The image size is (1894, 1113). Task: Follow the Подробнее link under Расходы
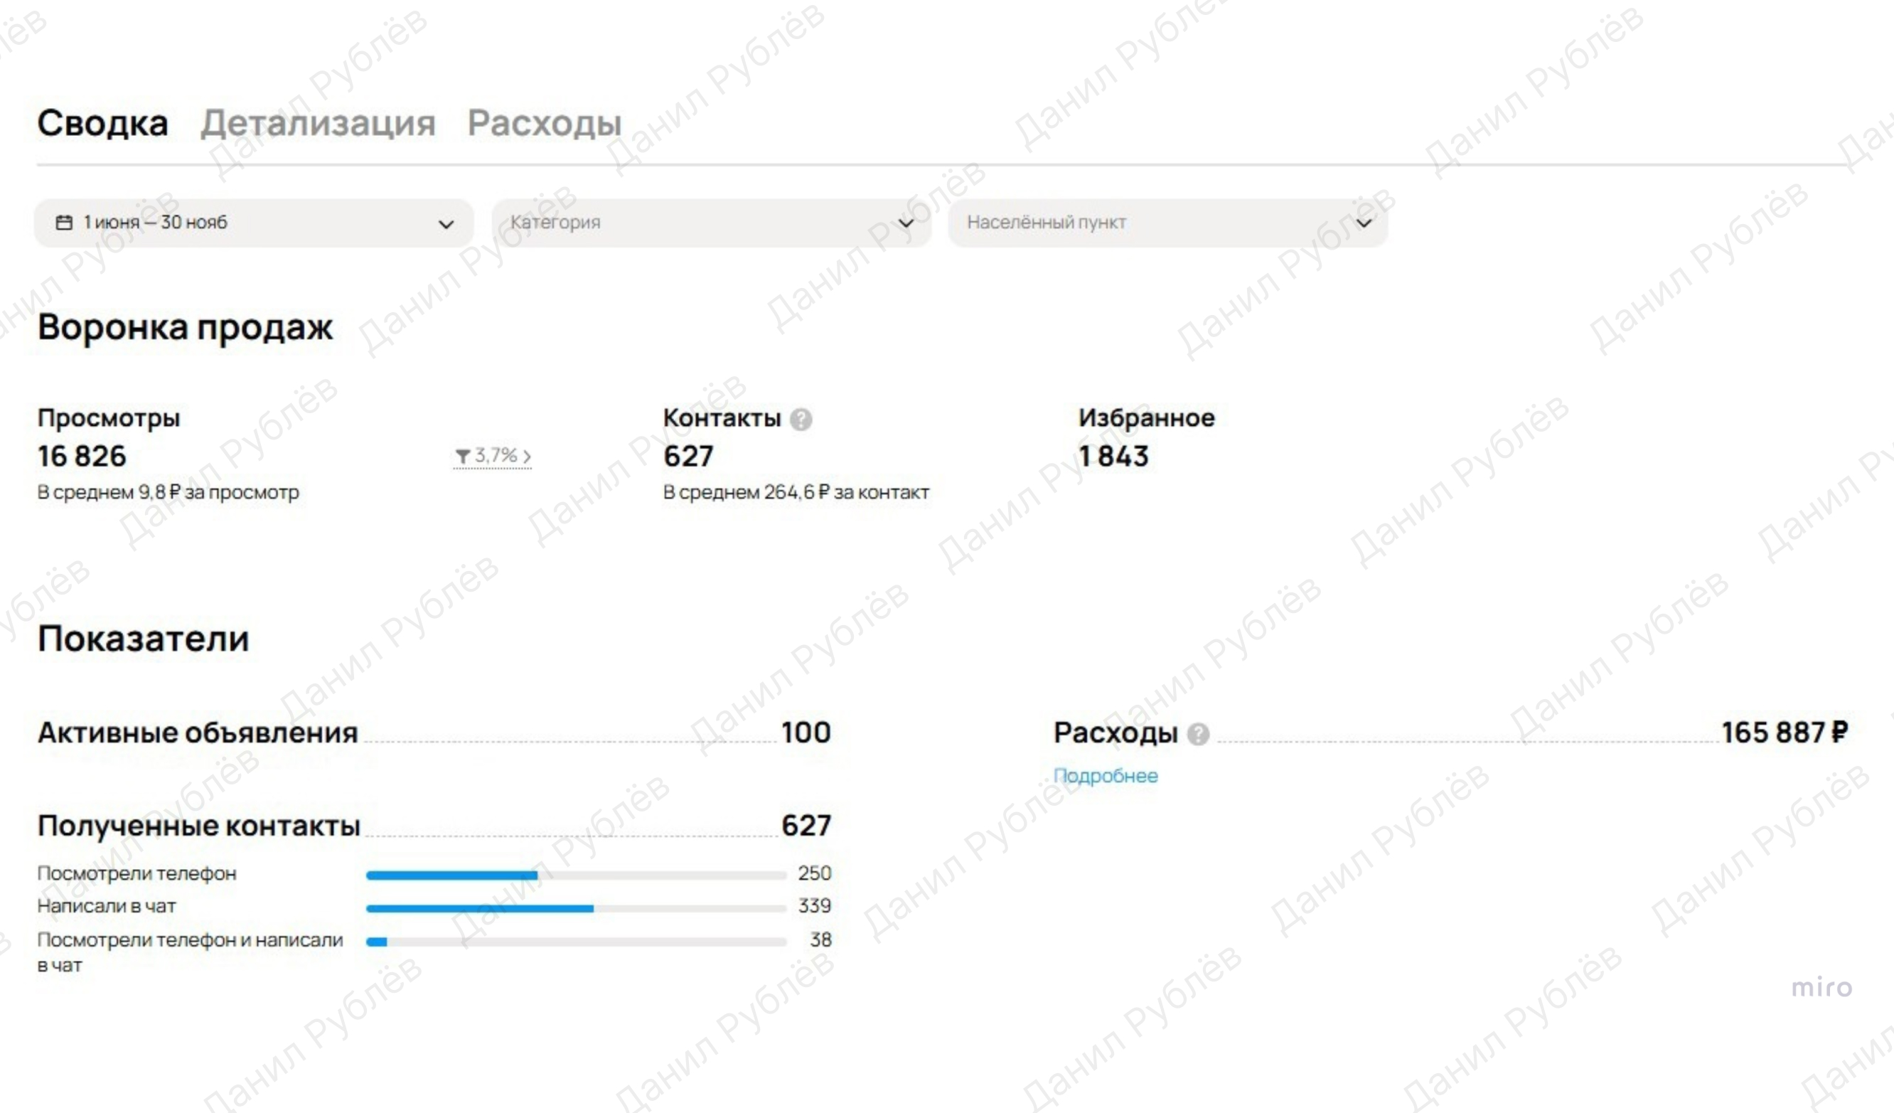pos(1105,776)
